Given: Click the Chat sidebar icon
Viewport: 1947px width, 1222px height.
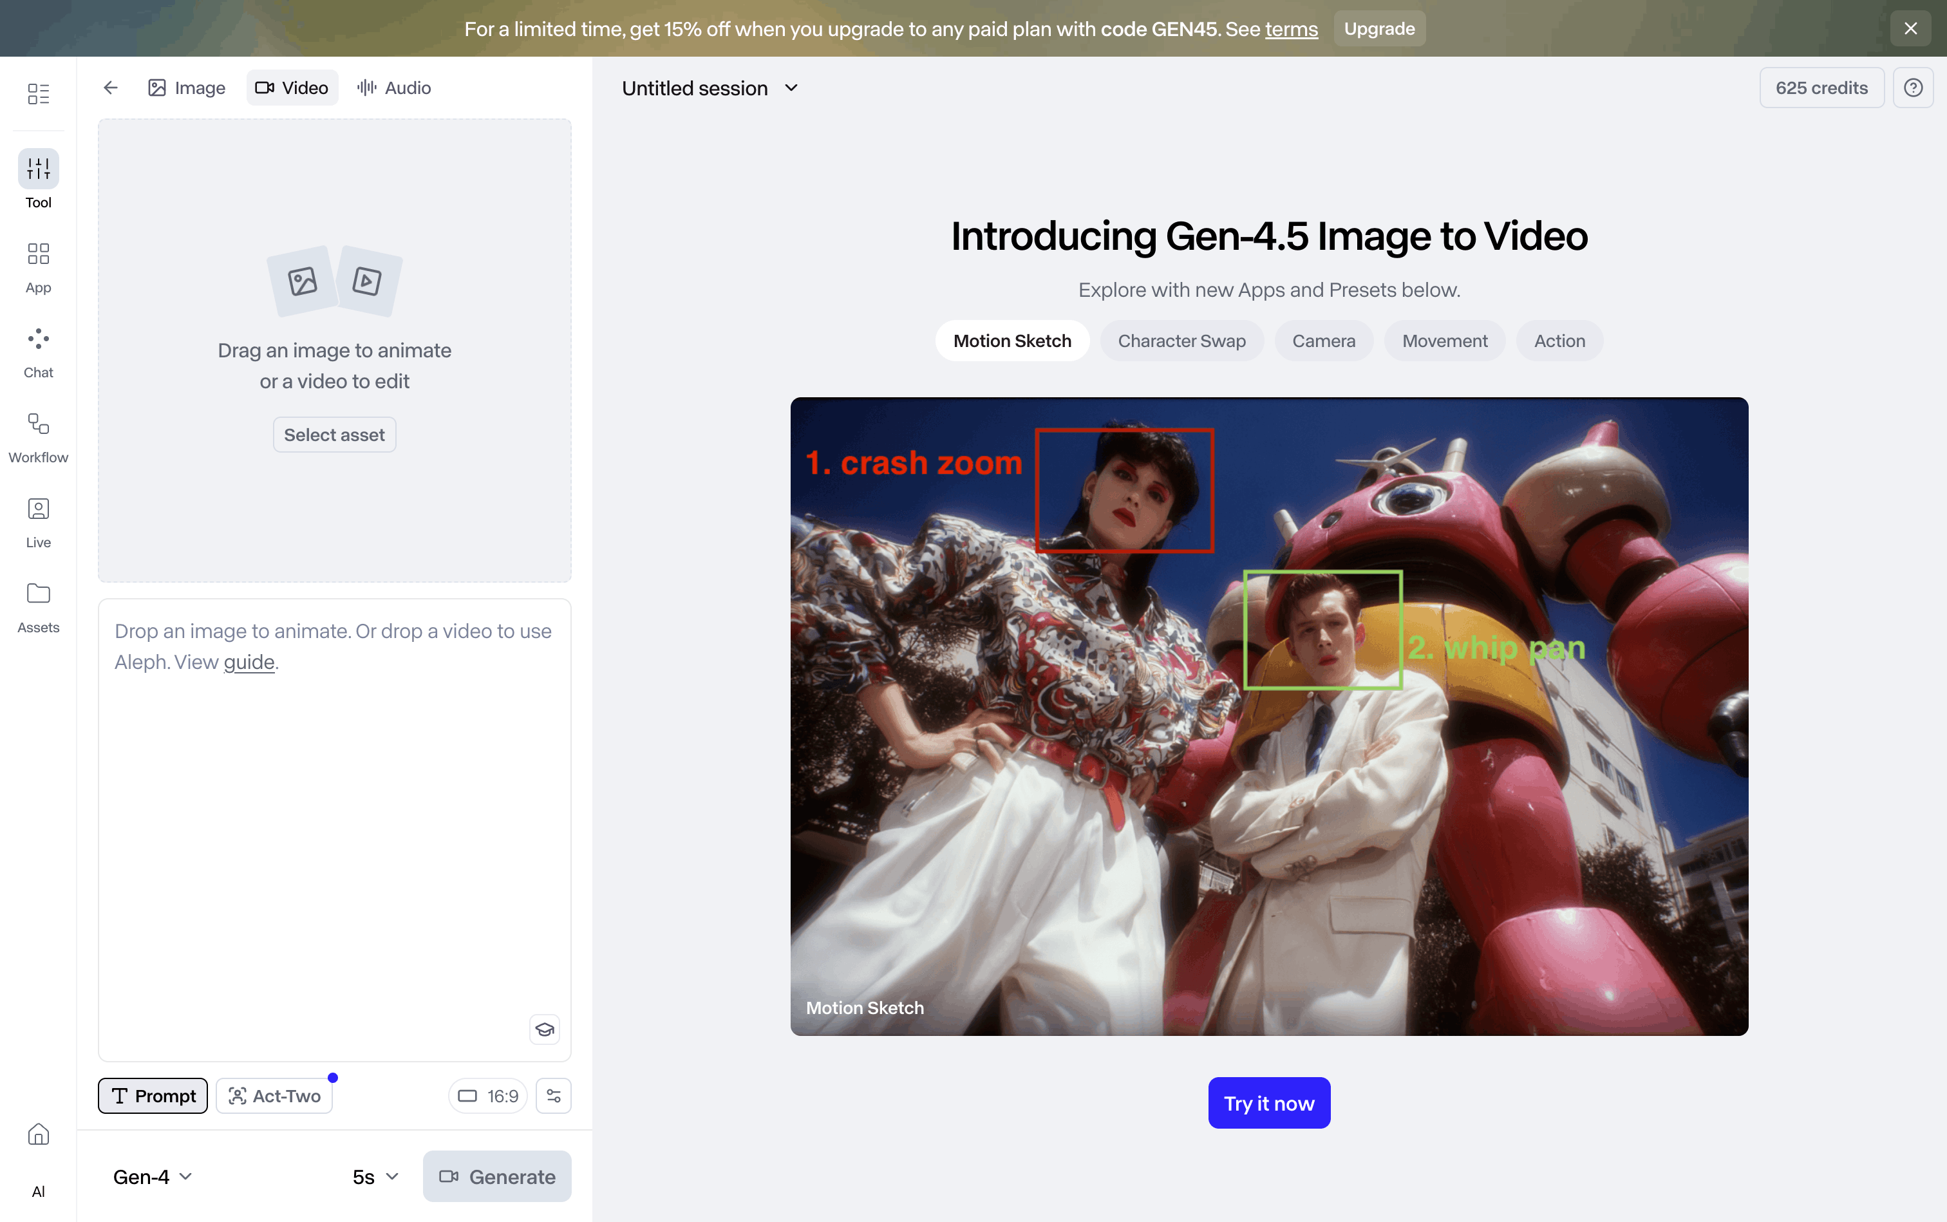Looking at the screenshot, I should click(x=38, y=339).
